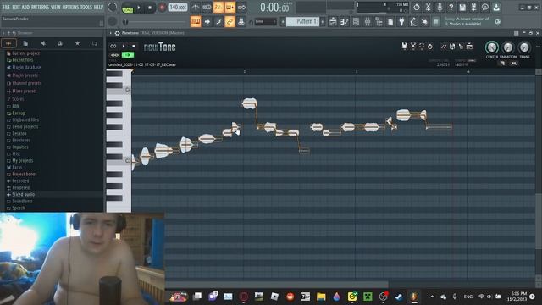Toggle the recording countdown button
Viewport: 542px width, 305px height.
[218, 8]
